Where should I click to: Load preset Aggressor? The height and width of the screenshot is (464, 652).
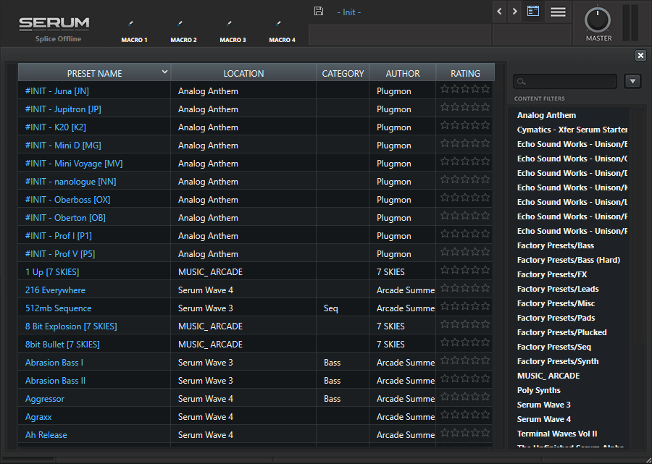click(44, 399)
